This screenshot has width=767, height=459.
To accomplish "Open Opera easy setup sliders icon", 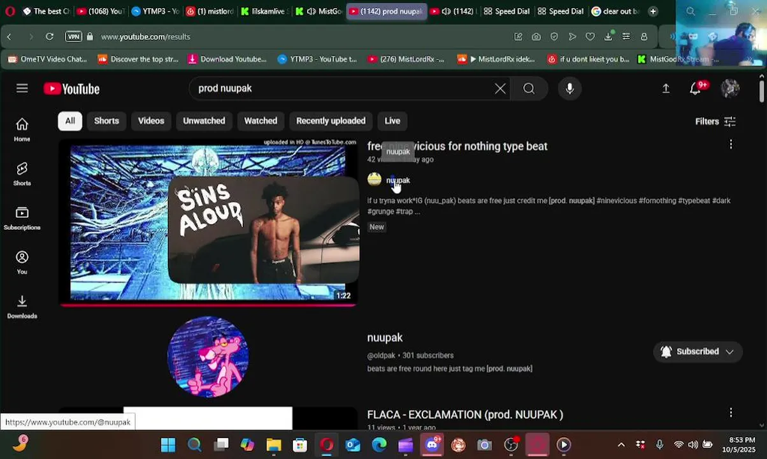I will (x=626, y=37).
